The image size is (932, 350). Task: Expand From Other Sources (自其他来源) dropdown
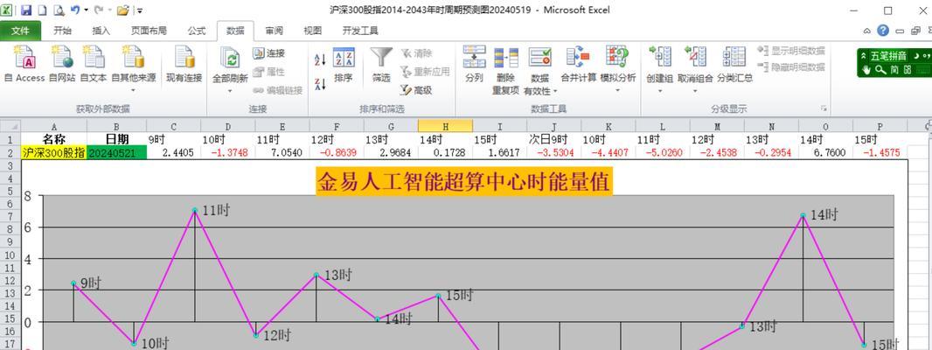[x=133, y=91]
